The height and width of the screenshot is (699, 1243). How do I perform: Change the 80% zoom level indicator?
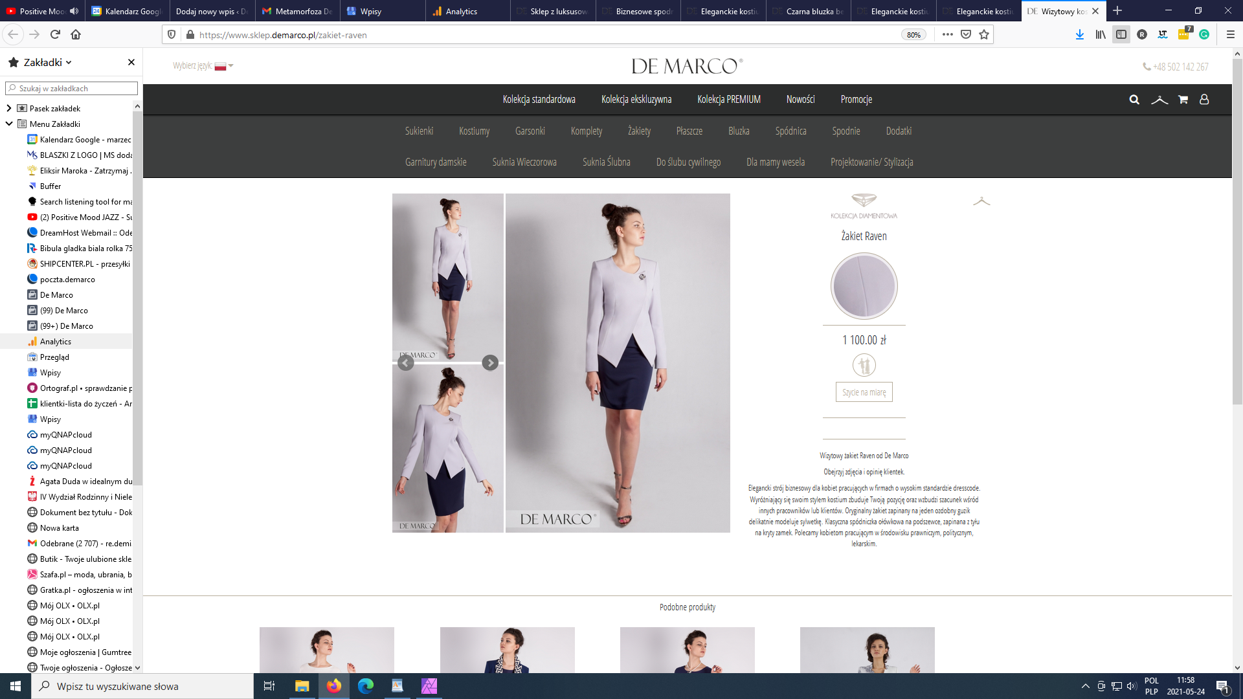(913, 35)
